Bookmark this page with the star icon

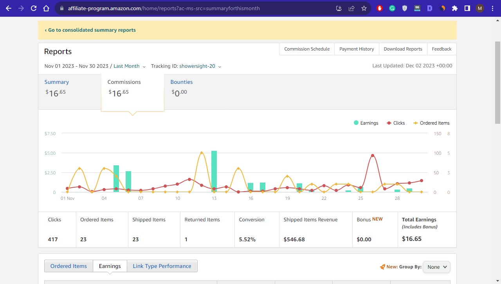coord(364,8)
